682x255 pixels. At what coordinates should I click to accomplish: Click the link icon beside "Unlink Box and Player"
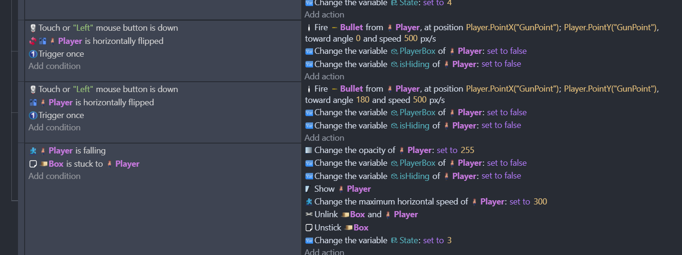pyautogui.click(x=309, y=214)
